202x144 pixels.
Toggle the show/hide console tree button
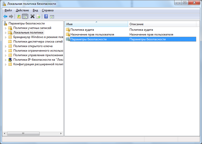point(25,16)
